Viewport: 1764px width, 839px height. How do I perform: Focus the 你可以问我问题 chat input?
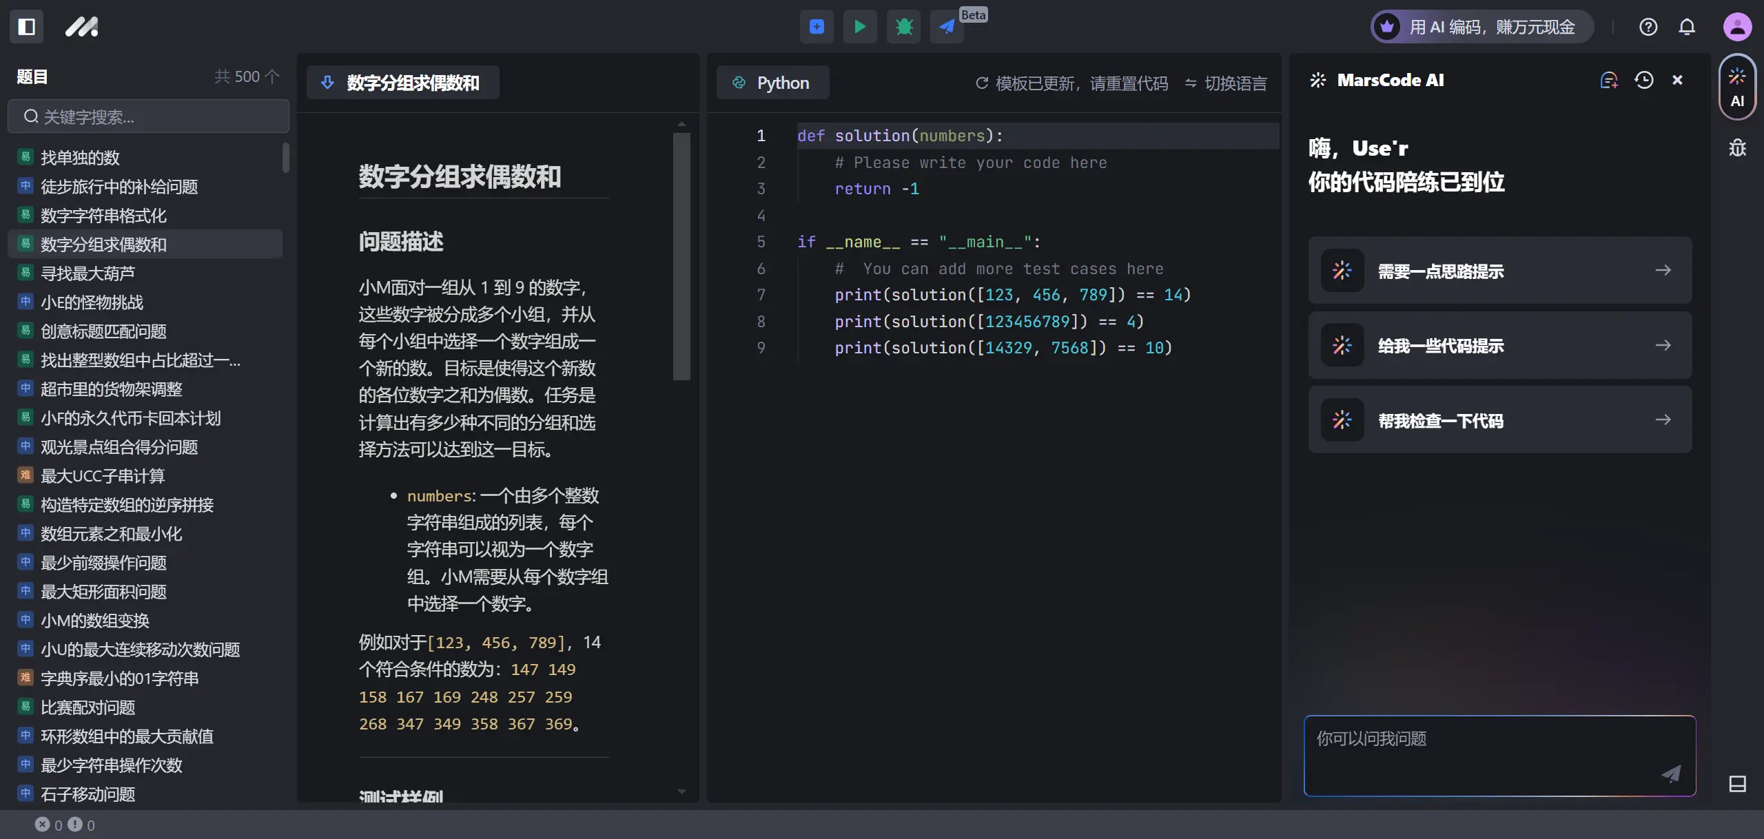(x=1500, y=756)
